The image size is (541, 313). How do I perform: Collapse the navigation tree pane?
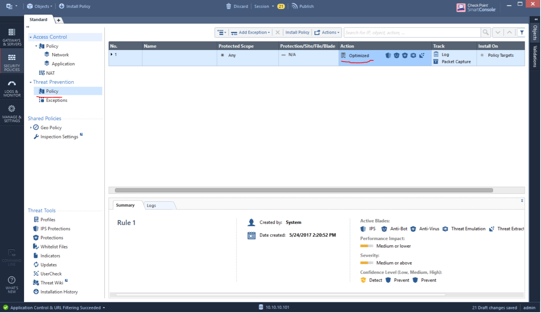(28, 27)
